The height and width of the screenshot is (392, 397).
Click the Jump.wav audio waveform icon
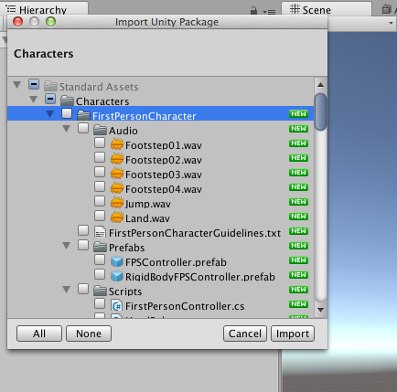tap(117, 202)
